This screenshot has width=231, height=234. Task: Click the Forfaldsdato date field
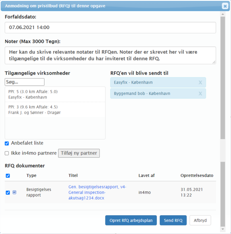point(110,28)
